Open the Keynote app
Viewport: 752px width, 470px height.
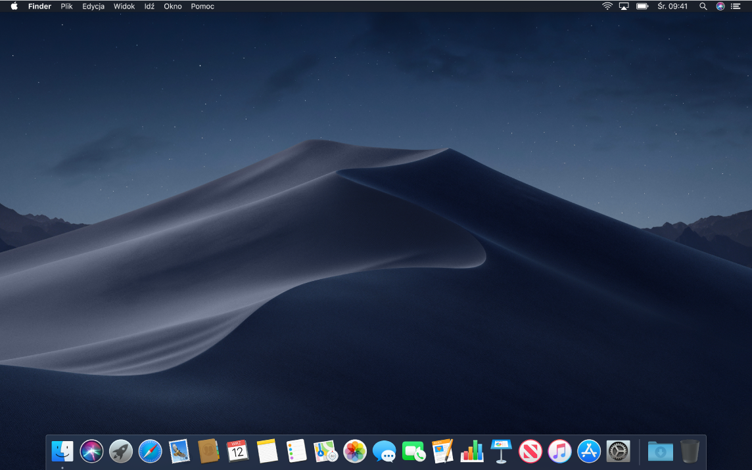coord(501,451)
